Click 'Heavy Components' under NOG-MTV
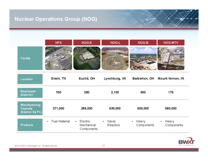This screenshot has height=161, width=208. [x=174, y=123]
